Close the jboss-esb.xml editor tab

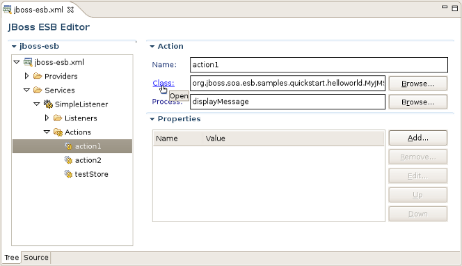click(70, 10)
